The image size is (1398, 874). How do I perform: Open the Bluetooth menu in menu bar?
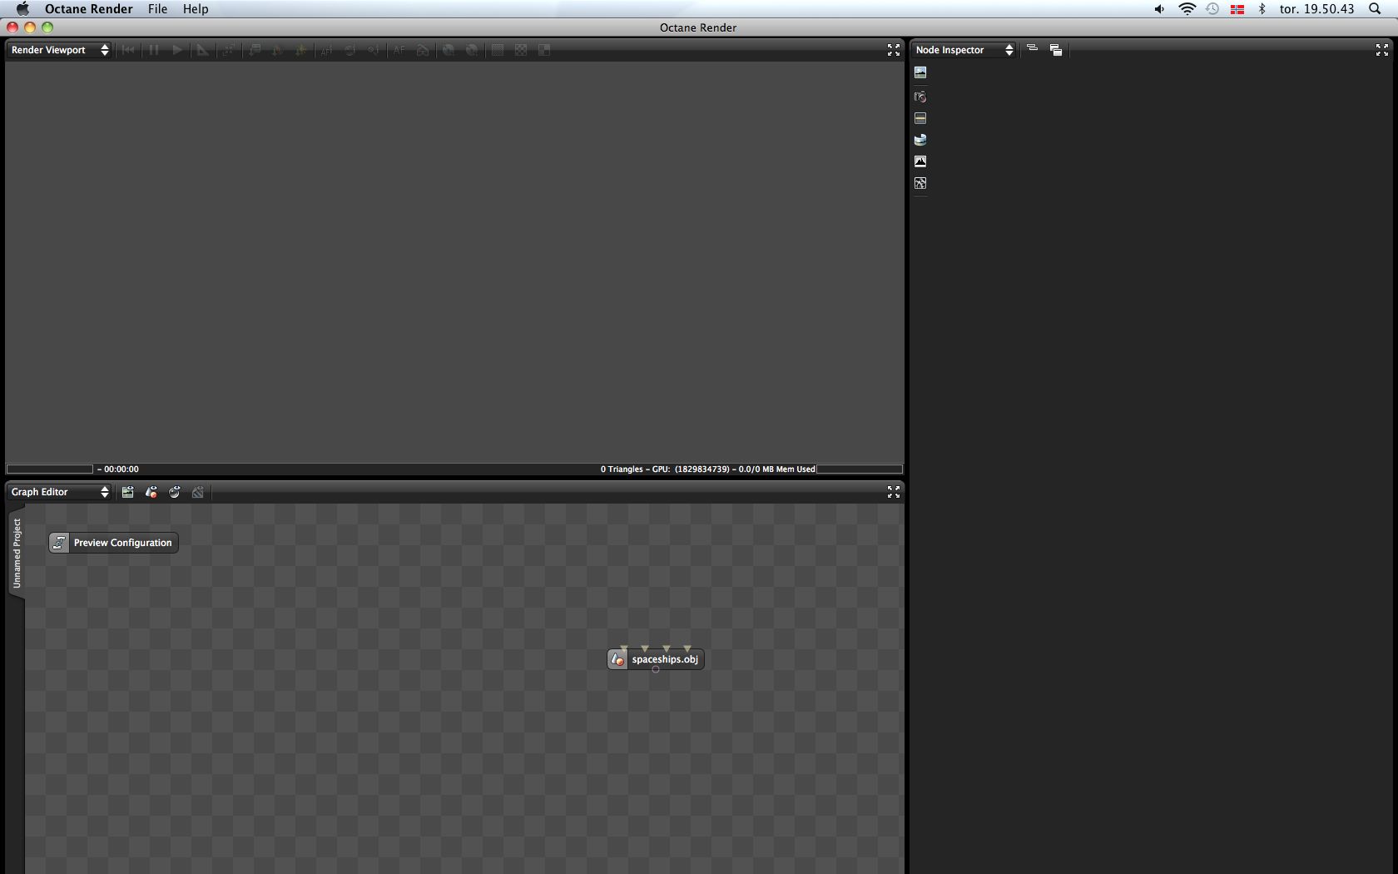[x=1262, y=9]
